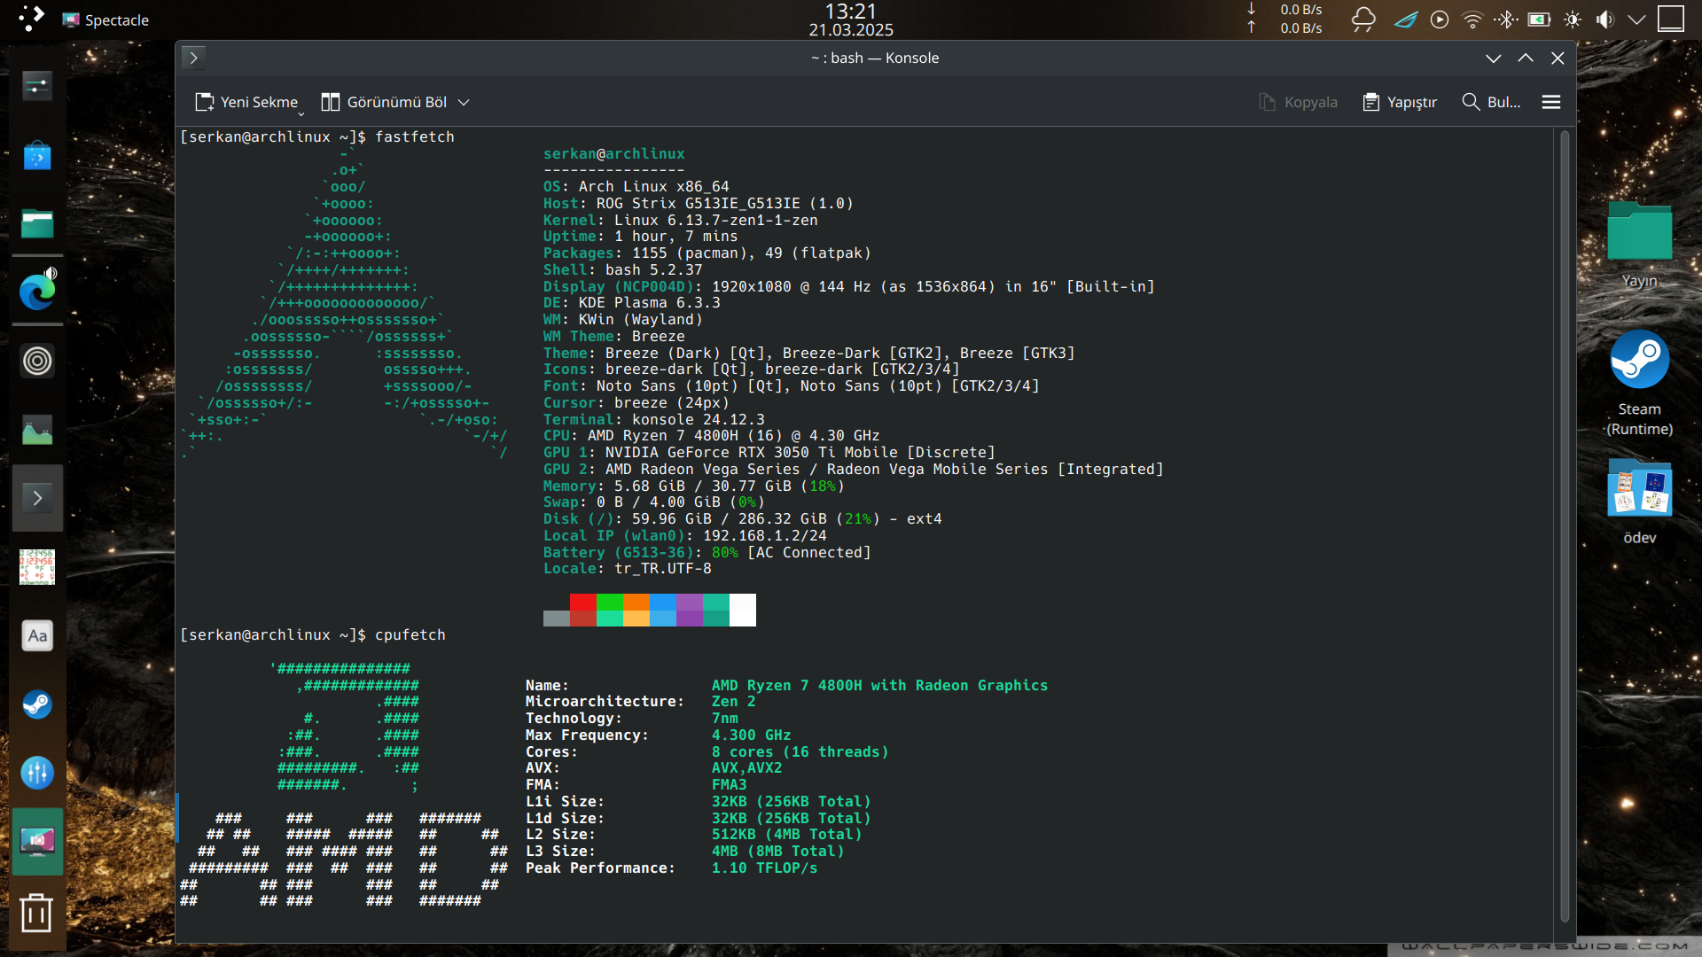
Task: Click the "GPU 1: NVIDIA GeForce RTX 3050" line
Action: [769, 453]
